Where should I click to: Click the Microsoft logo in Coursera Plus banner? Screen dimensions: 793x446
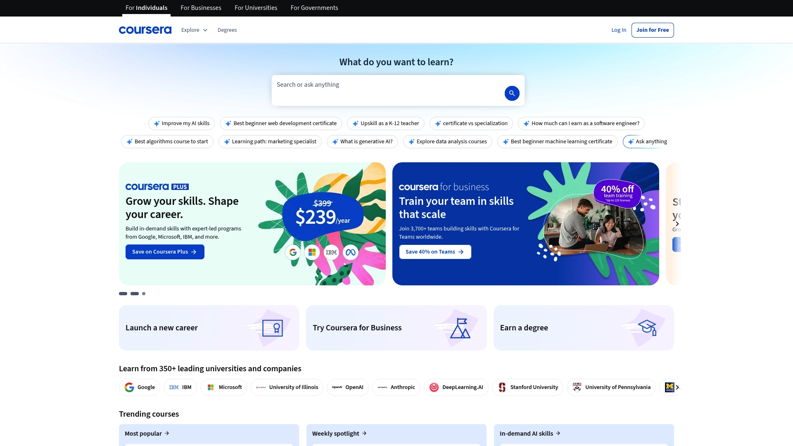click(x=312, y=252)
